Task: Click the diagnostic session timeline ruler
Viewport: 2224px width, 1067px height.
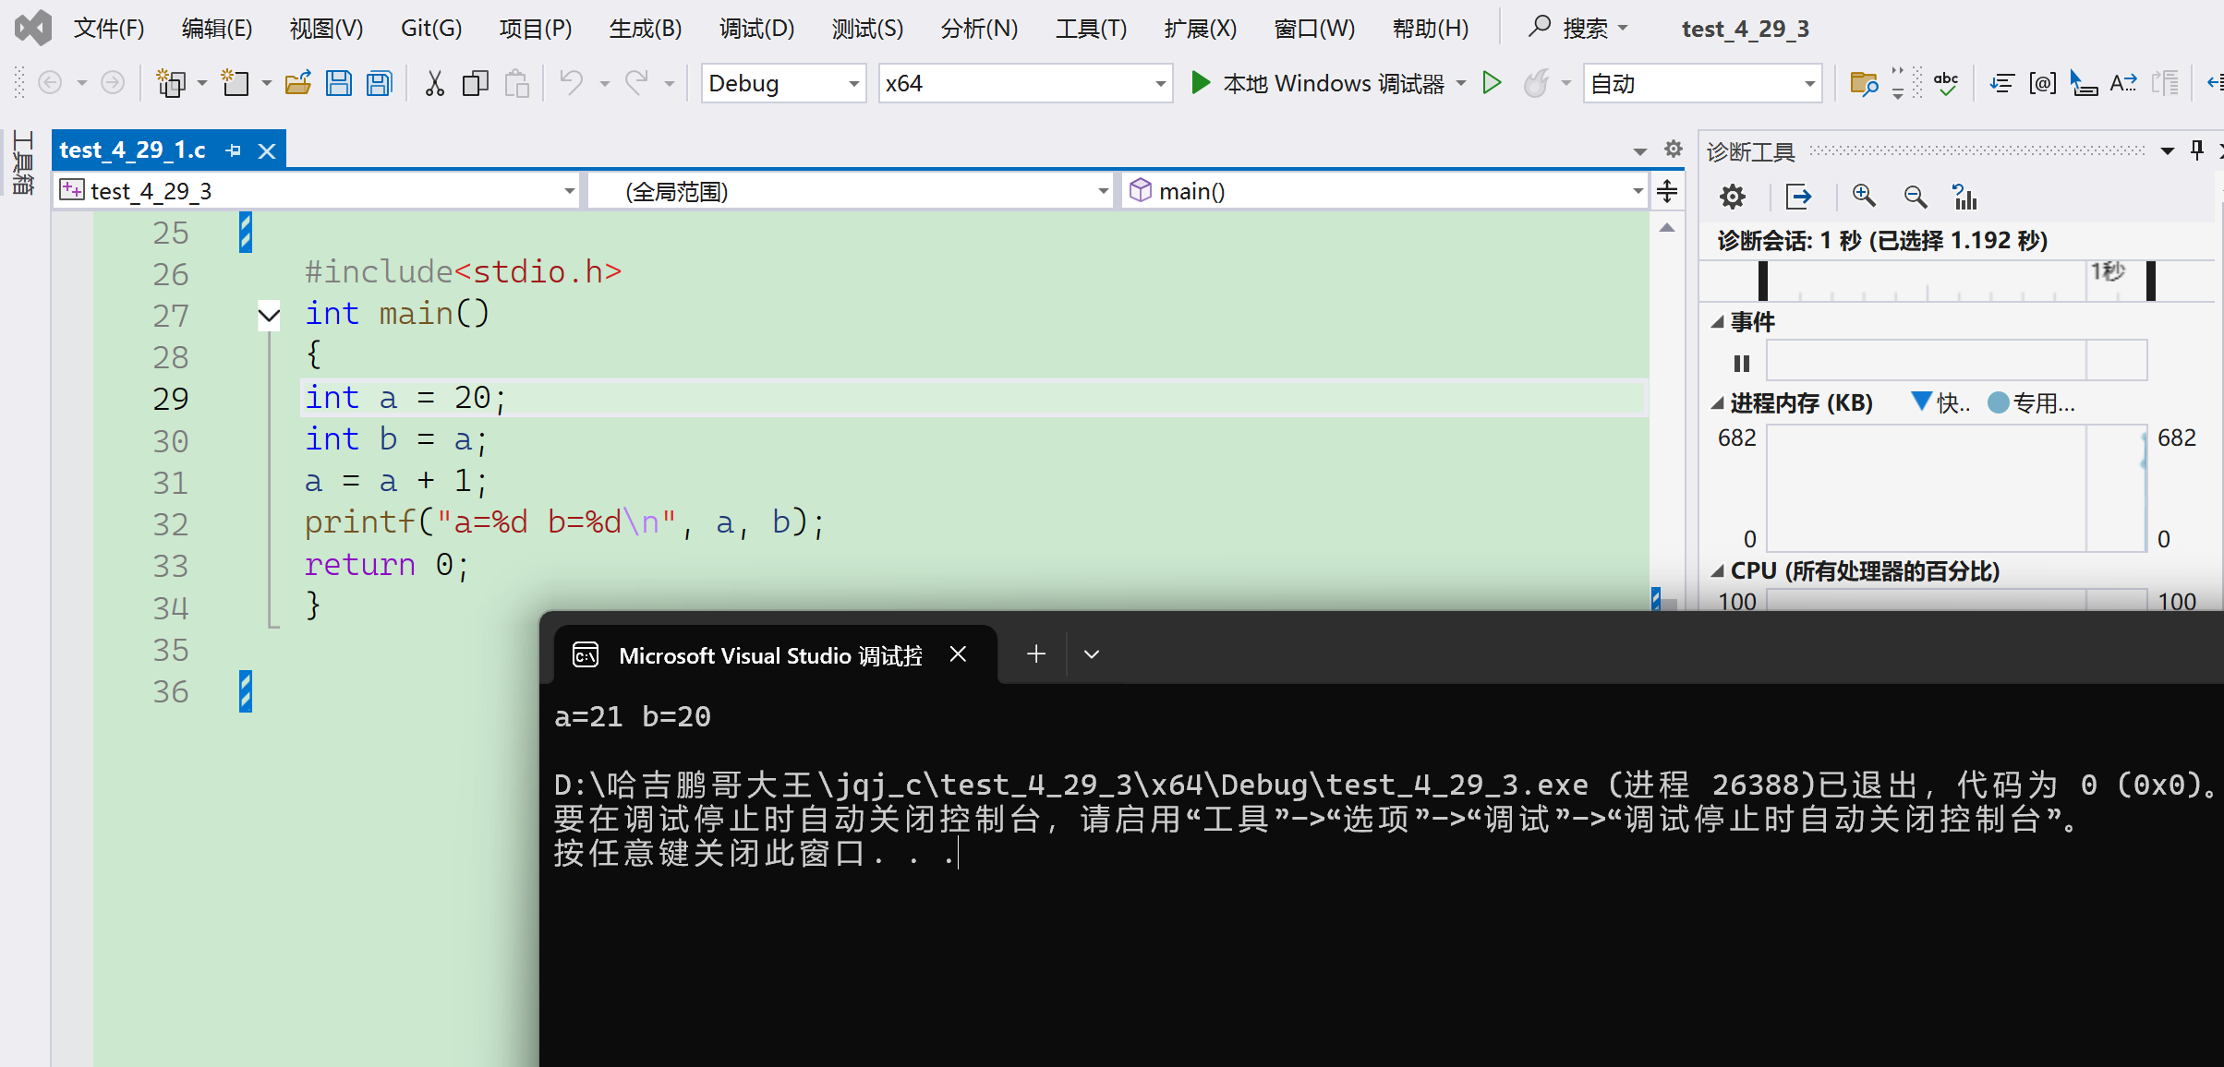Action: coord(1940,282)
